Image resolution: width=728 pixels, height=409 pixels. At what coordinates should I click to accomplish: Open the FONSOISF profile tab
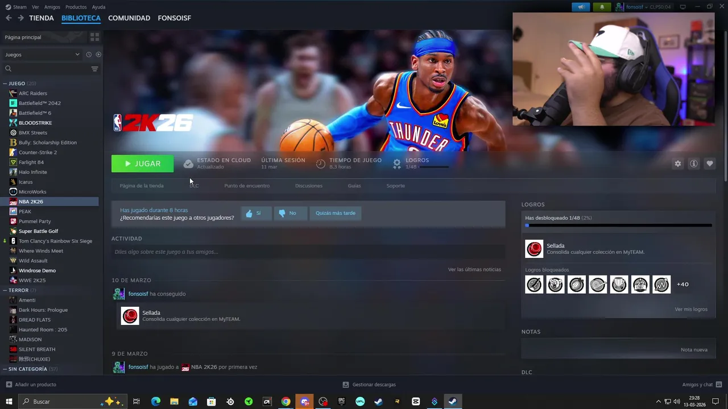[174, 18]
